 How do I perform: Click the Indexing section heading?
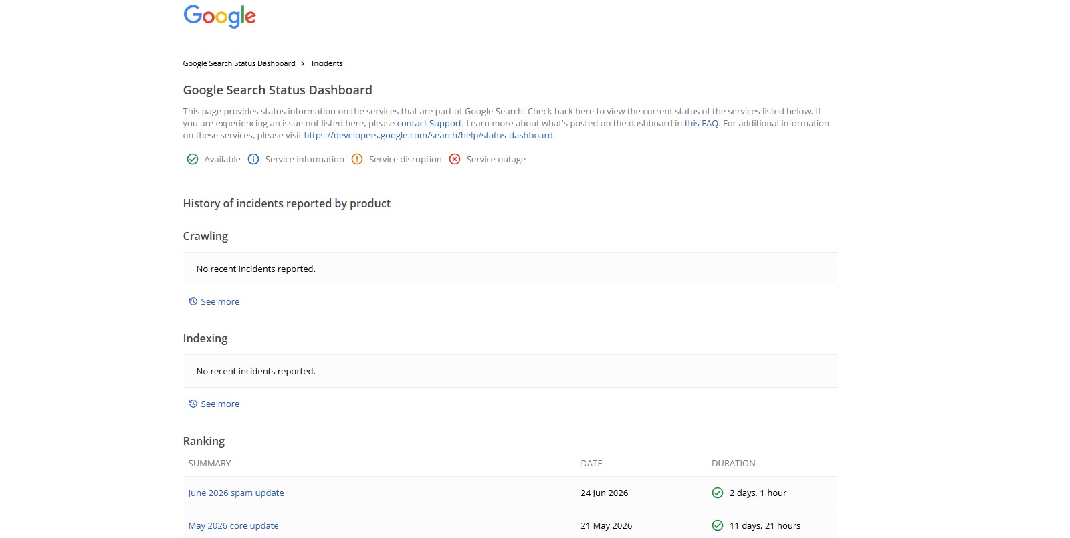pos(205,338)
